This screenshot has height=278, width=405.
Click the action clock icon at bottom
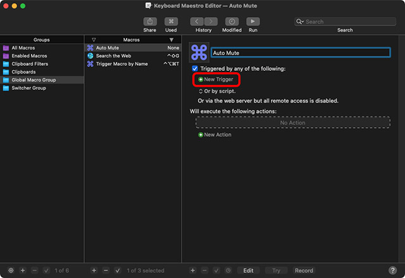(228, 270)
